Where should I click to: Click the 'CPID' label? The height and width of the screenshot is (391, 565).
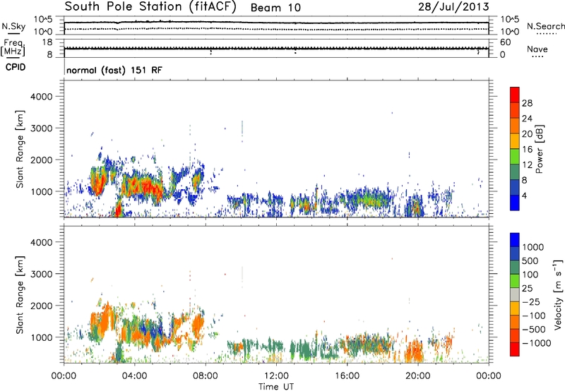tap(16, 67)
